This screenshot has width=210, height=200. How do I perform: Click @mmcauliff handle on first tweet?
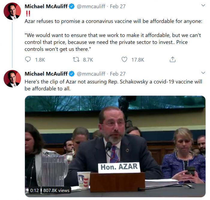91,6
